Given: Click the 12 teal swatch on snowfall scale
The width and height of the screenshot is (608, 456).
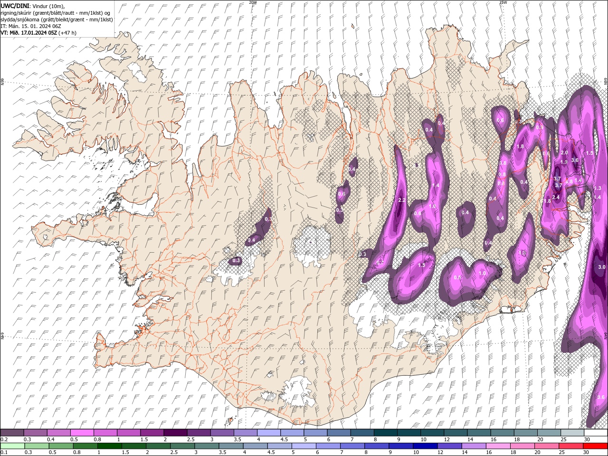Looking at the screenshot, I should [455, 433].
